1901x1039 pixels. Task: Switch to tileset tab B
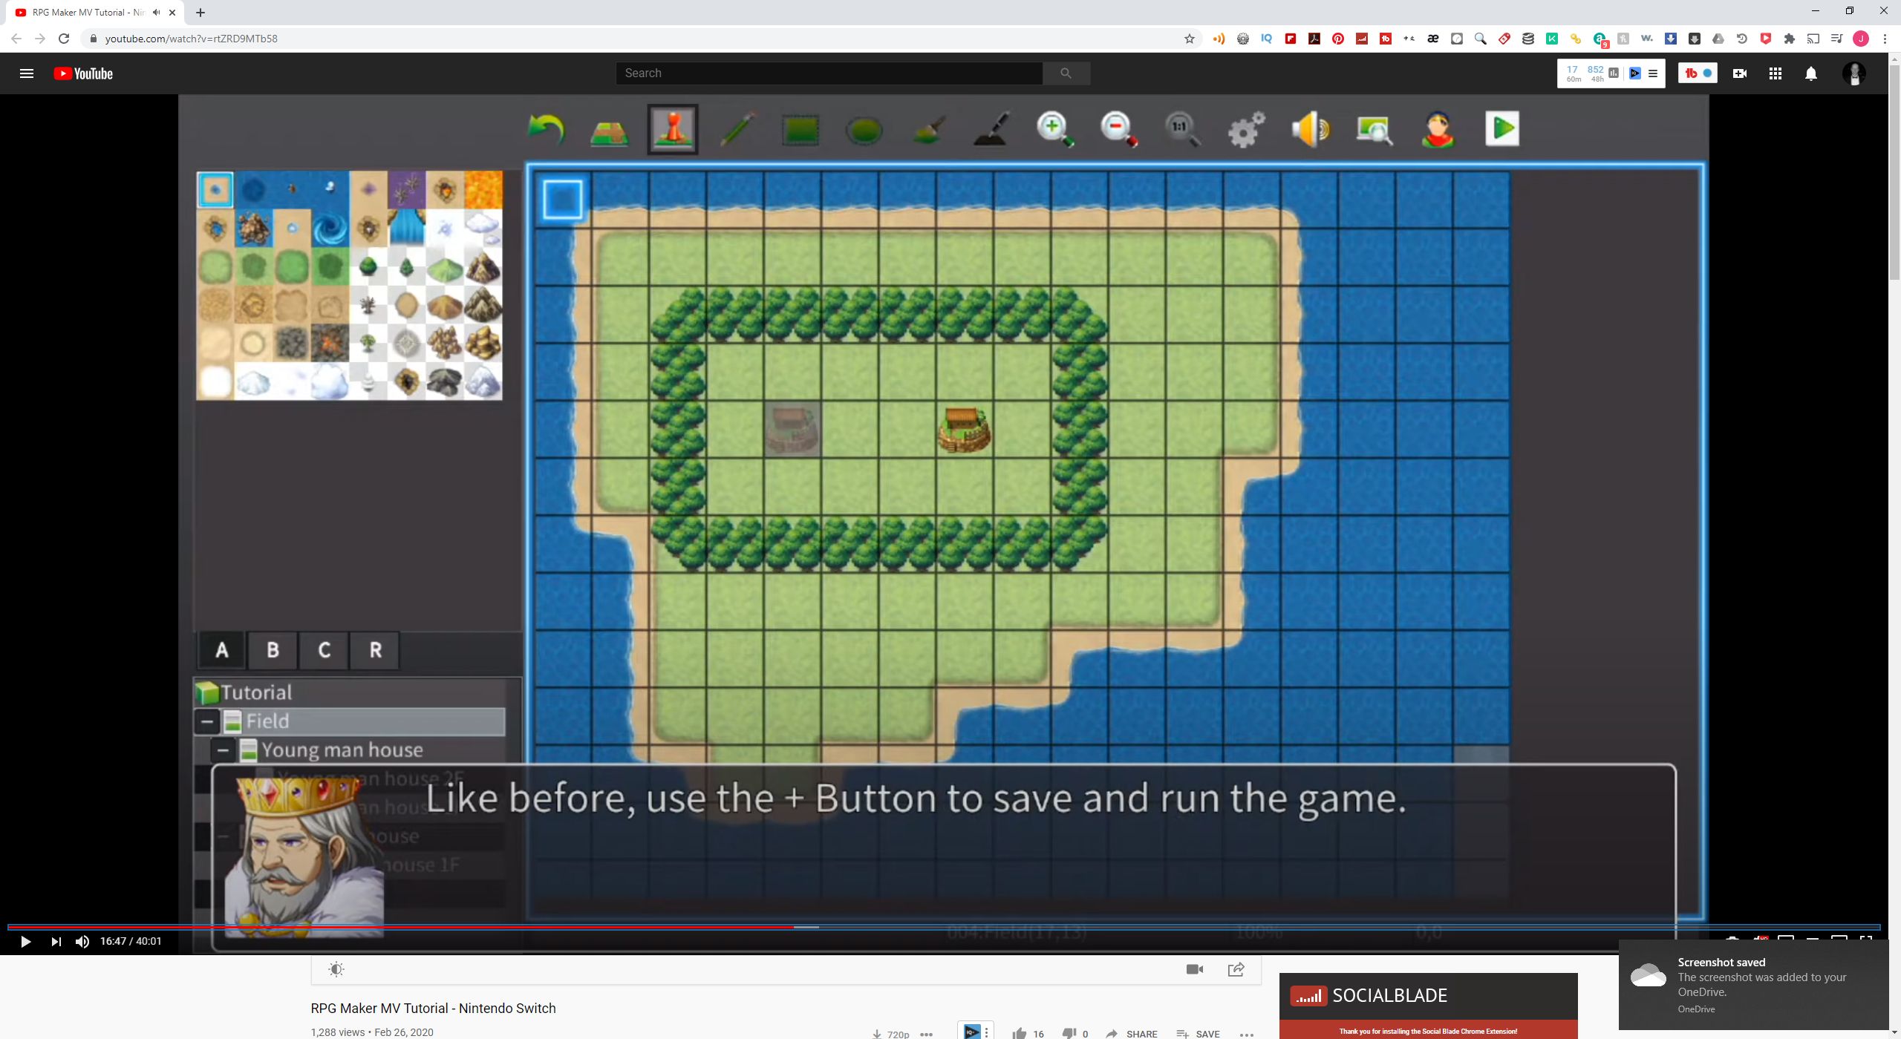coord(273,650)
